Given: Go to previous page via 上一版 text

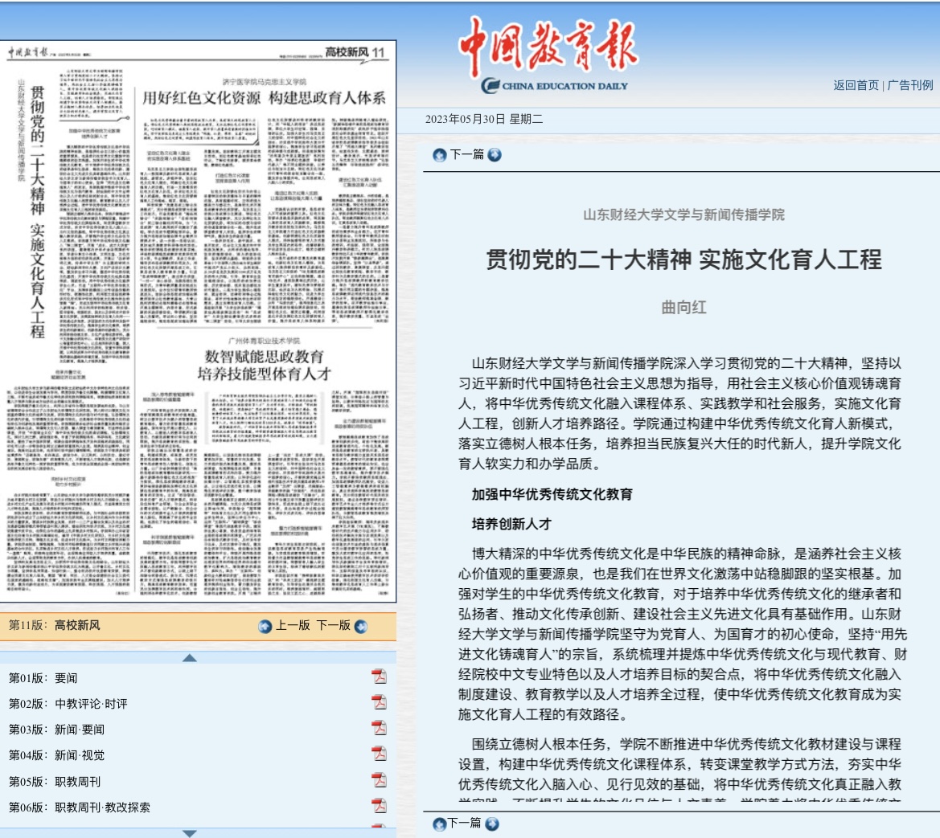Looking at the screenshot, I should tap(293, 626).
